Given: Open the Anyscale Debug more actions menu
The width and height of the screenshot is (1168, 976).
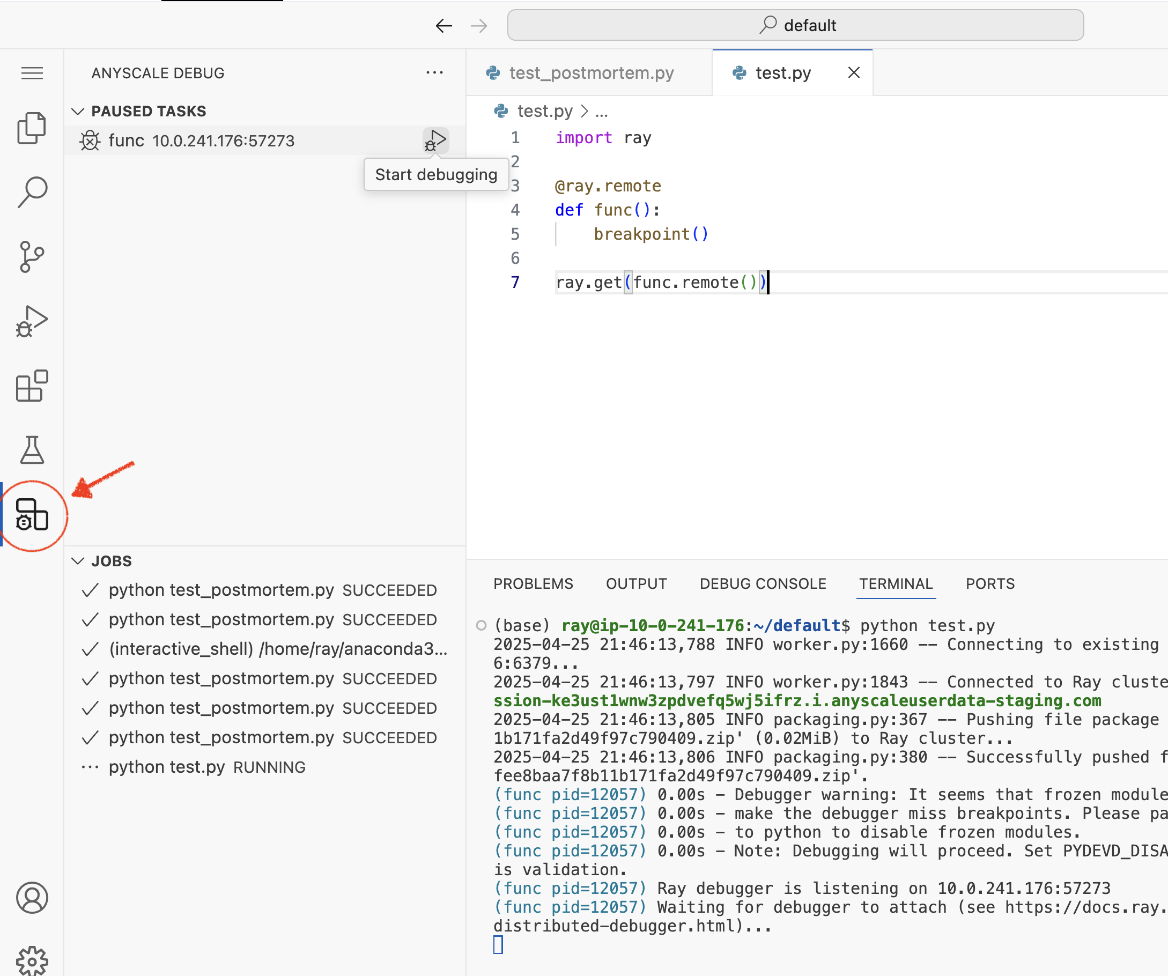Looking at the screenshot, I should [434, 73].
